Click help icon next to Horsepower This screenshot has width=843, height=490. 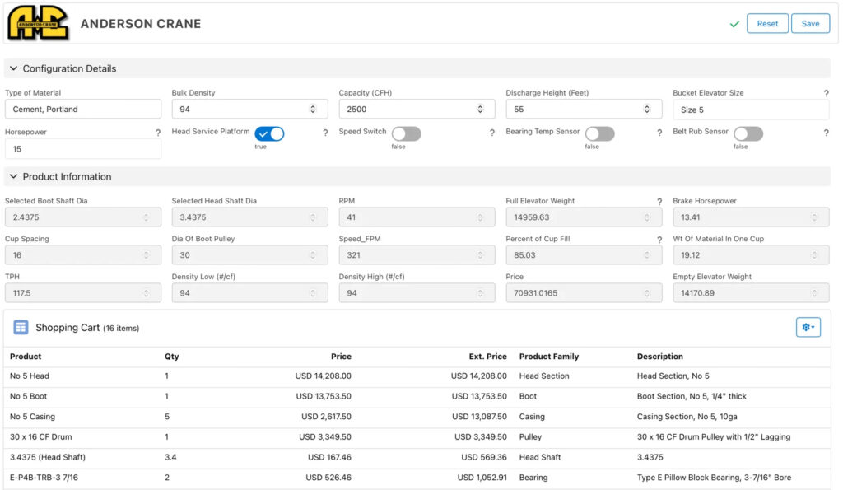[158, 133]
